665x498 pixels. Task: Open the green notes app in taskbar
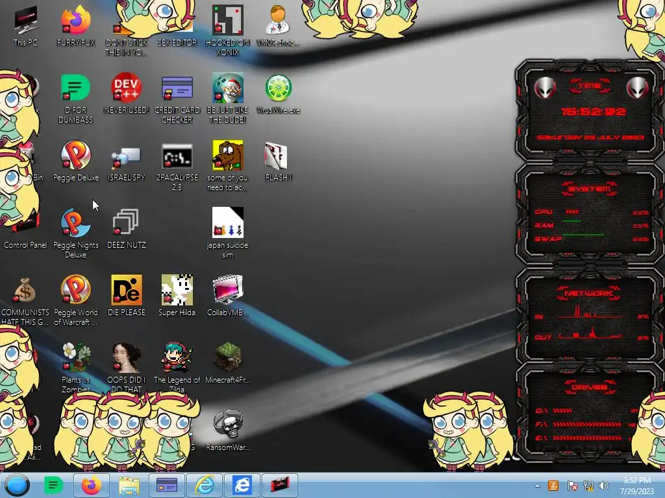tap(53, 485)
